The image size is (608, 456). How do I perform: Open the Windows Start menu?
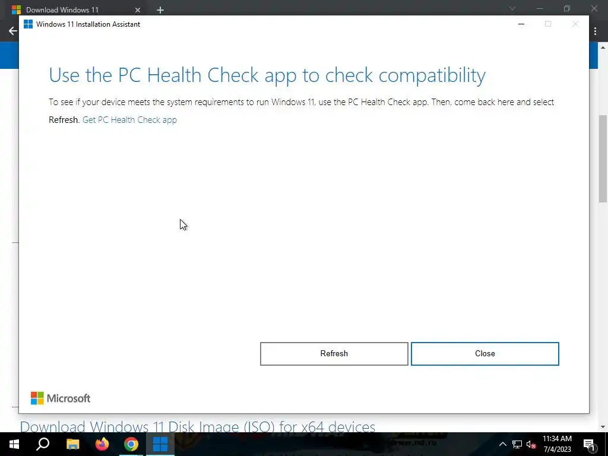14,444
